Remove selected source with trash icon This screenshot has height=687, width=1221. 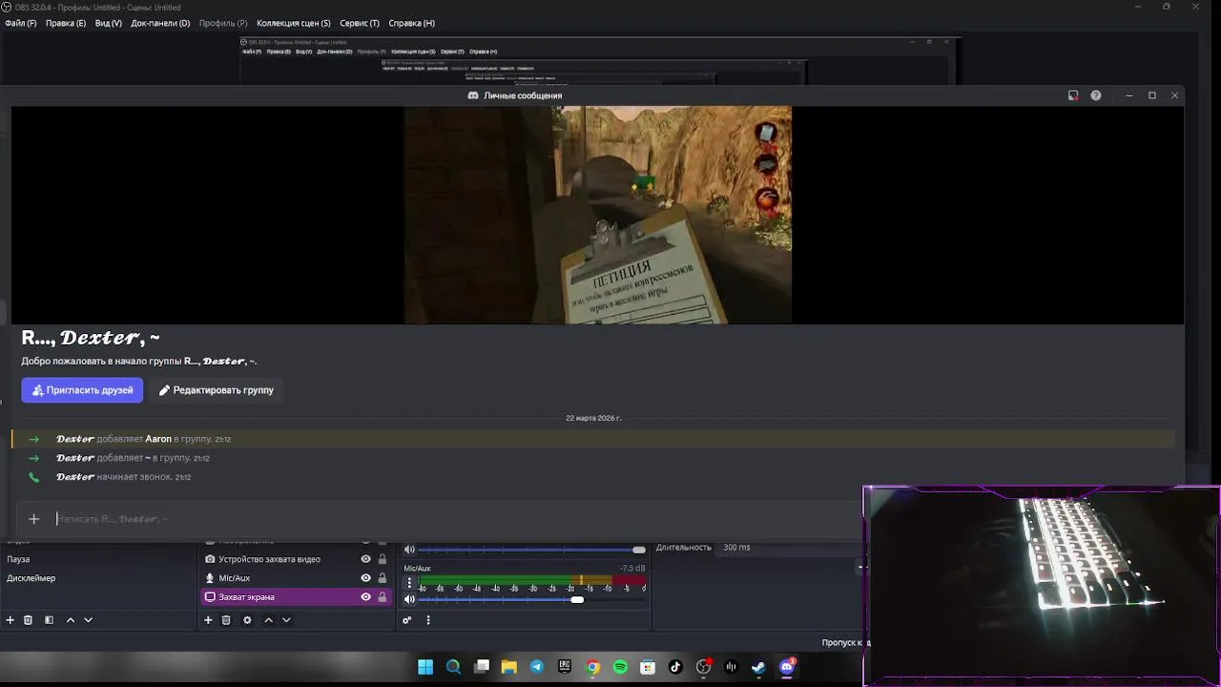(226, 620)
